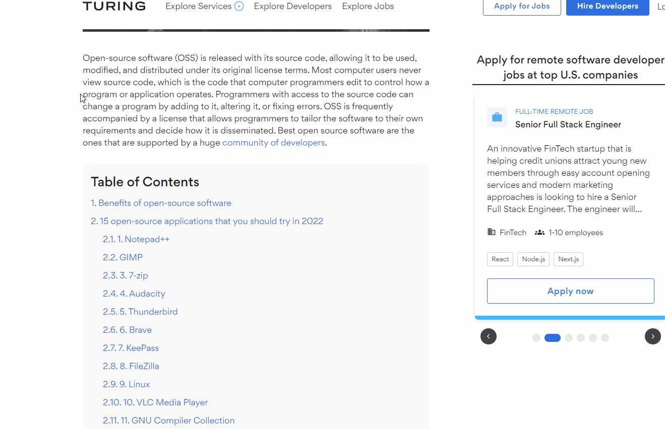Click the Turing logo
This screenshot has height=429, width=665.
[x=114, y=6]
